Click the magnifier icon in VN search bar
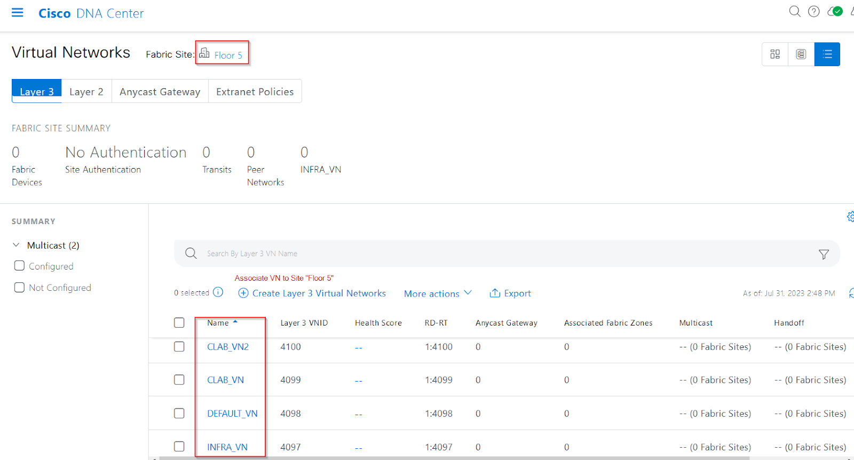Screen dimensions: 854x460 [x=191, y=253]
